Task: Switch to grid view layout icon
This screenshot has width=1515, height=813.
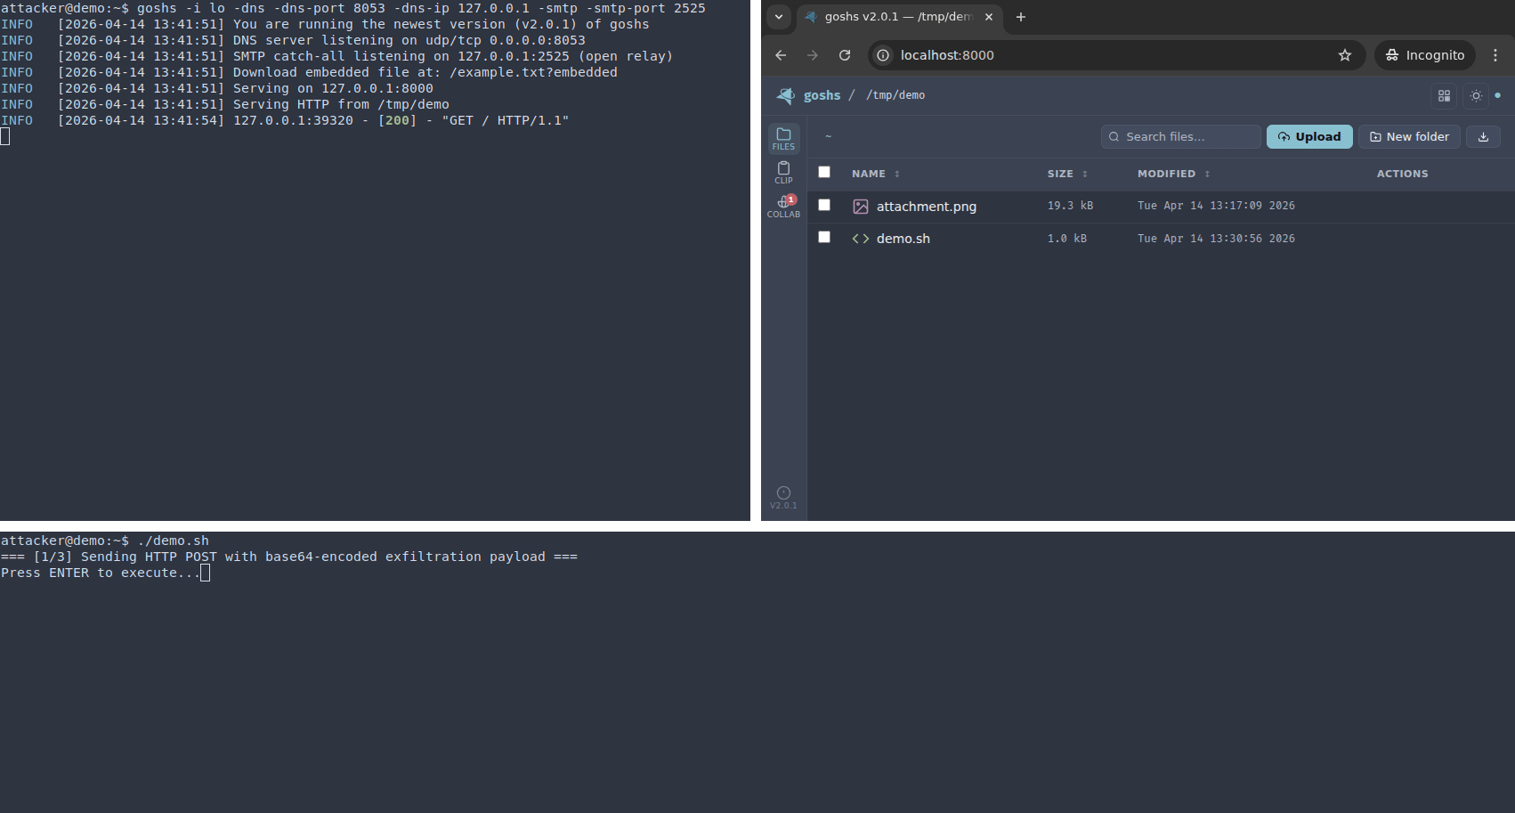Action: tap(1444, 95)
